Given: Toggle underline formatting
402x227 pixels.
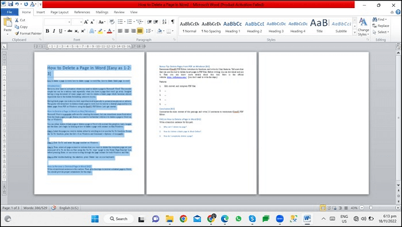Looking at the screenshot, I should [x=60, y=31].
